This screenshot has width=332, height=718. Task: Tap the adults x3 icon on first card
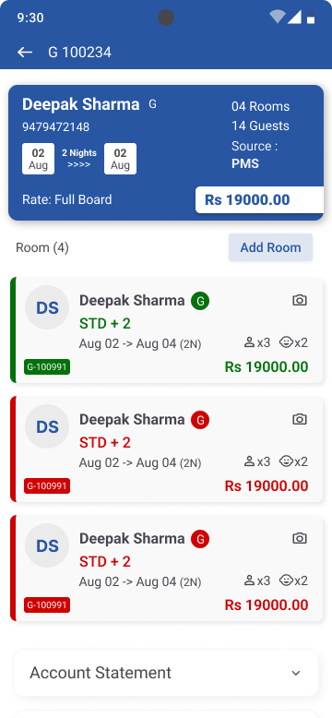pyautogui.click(x=257, y=342)
